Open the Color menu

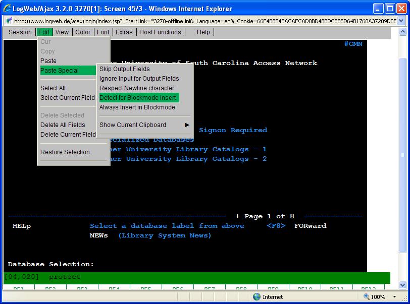pyautogui.click(x=83, y=32)
